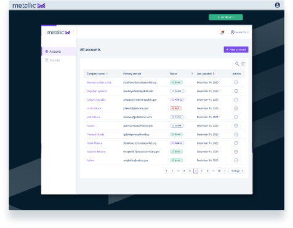This screenshot has width=293, height=228.
Task: Click the search icon above the accounts table
Action: [x=237, y=64]
